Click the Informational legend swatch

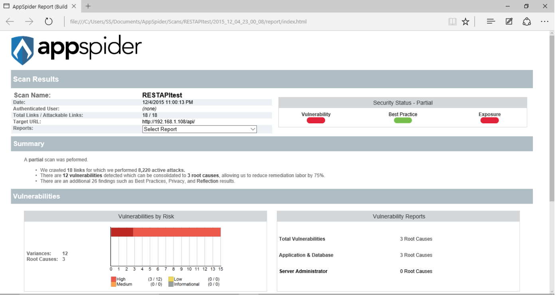(171, 284)
